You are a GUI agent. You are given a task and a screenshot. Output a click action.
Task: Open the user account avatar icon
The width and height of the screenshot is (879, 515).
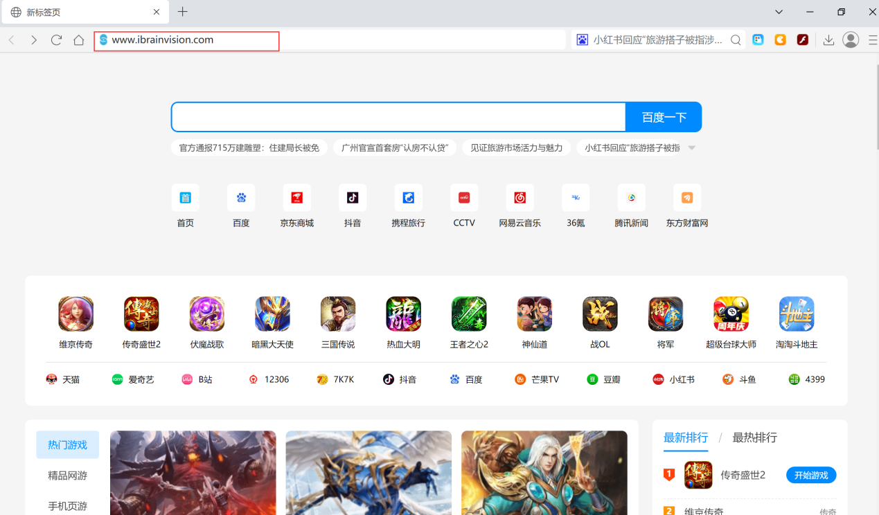(851, 40)
